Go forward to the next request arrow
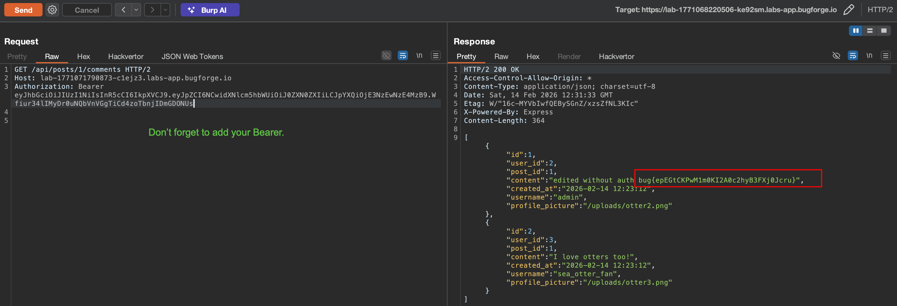Image resolution: width=897 pixels, height=306 pixels. [153, 10]
